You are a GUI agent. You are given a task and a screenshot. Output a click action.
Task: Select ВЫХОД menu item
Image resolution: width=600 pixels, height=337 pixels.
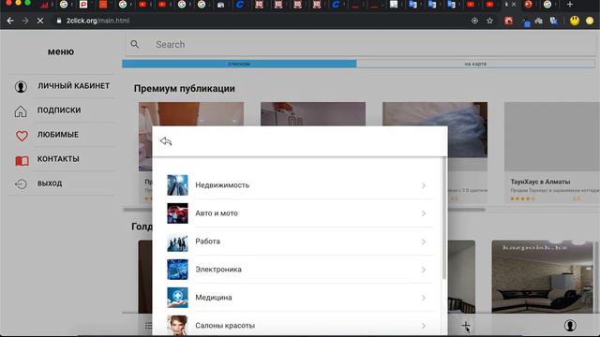click(x=50, y=183)
